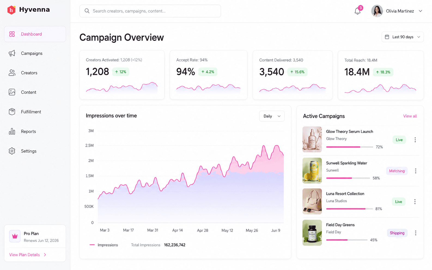Viewport: 432px width, 270px height.
Task: Click the calendar icon beside Last 90 days
Action: [x=387, y=37]
